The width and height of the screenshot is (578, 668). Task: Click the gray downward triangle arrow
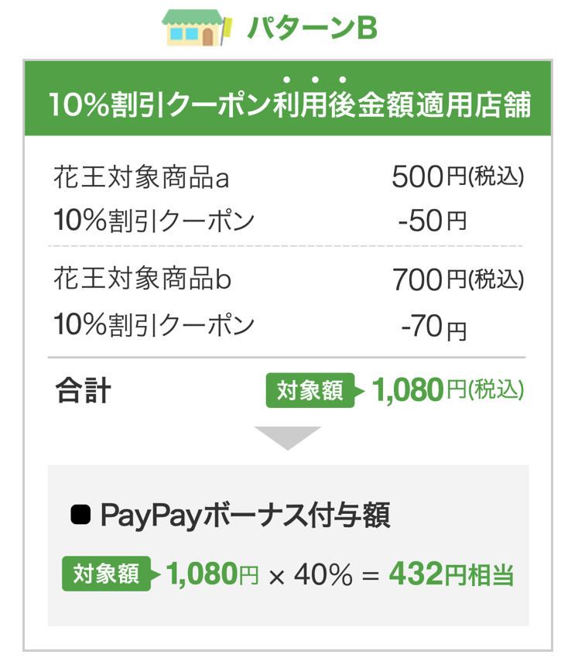tap(288, 438)
